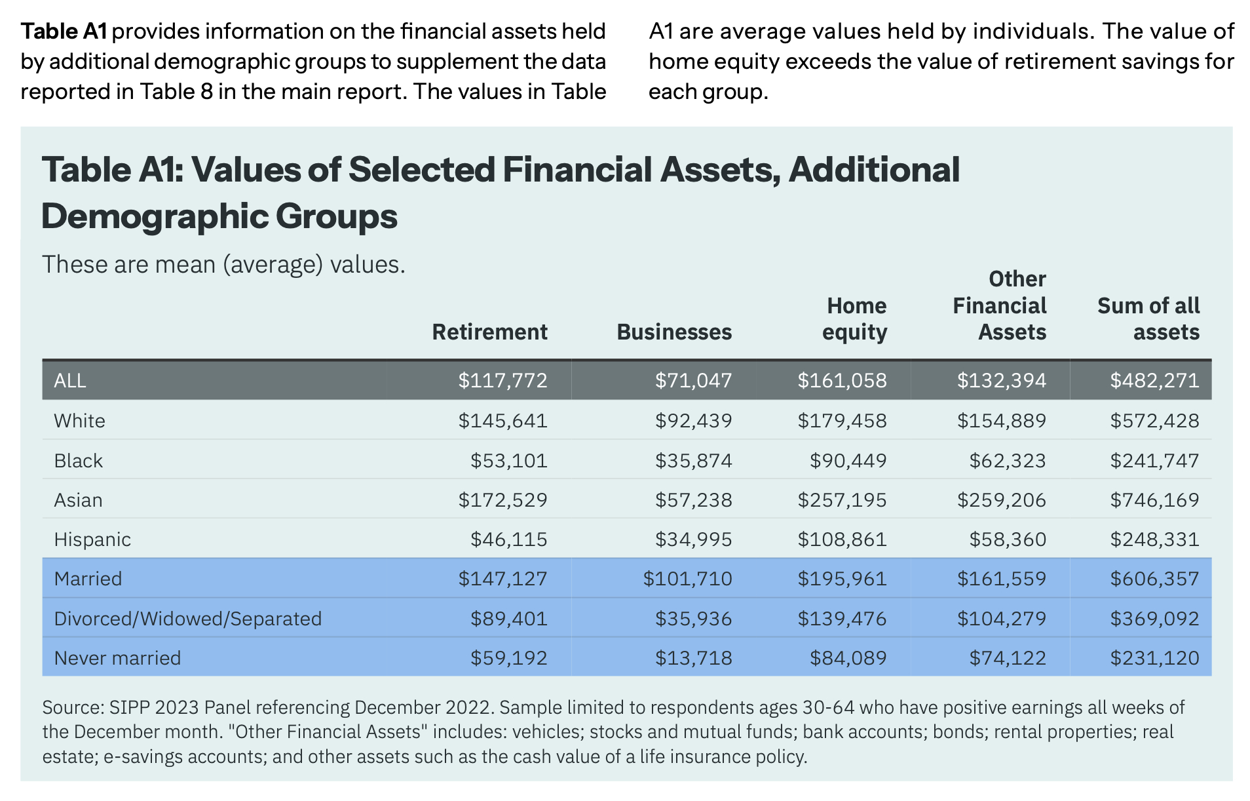Click the Retirement column header
The height and width of the screenshot is (801, 1250).
pyautogui.click(x=489, y=332)
